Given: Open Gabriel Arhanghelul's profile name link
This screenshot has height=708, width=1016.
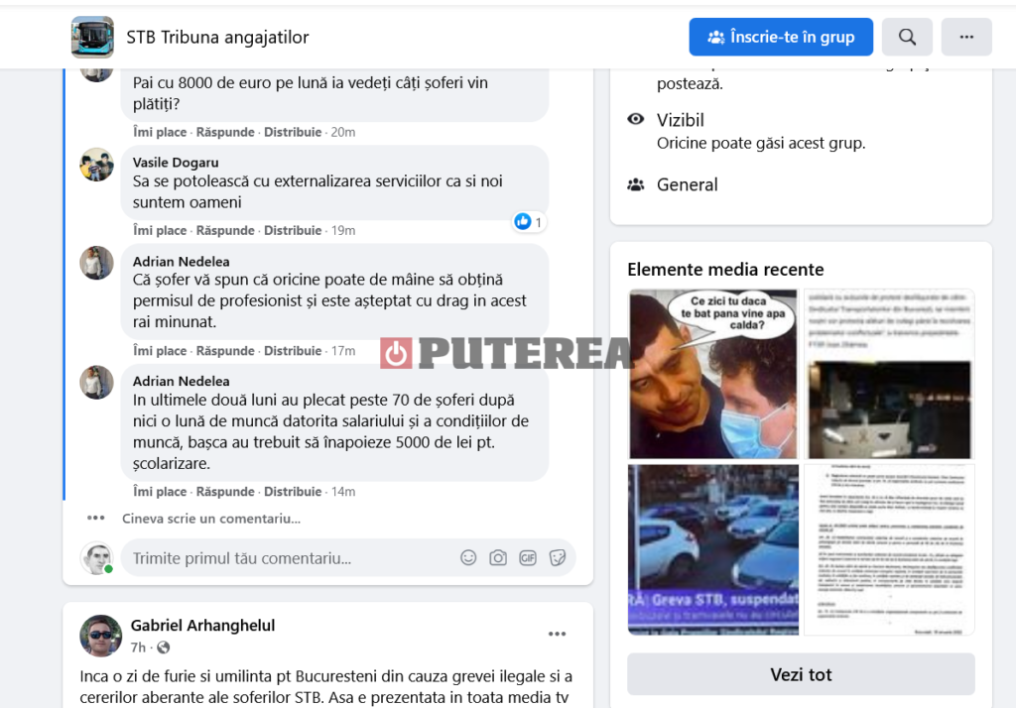Looking at the screenshot, I should click(202, 625).
